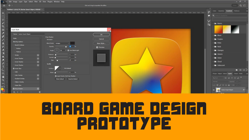Select the Horizontal Type tool
249x140 pixels.
tap(3, 67)
